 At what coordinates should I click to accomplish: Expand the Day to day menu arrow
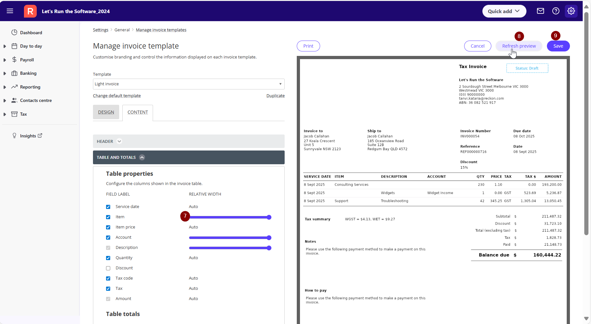[5, 46]
